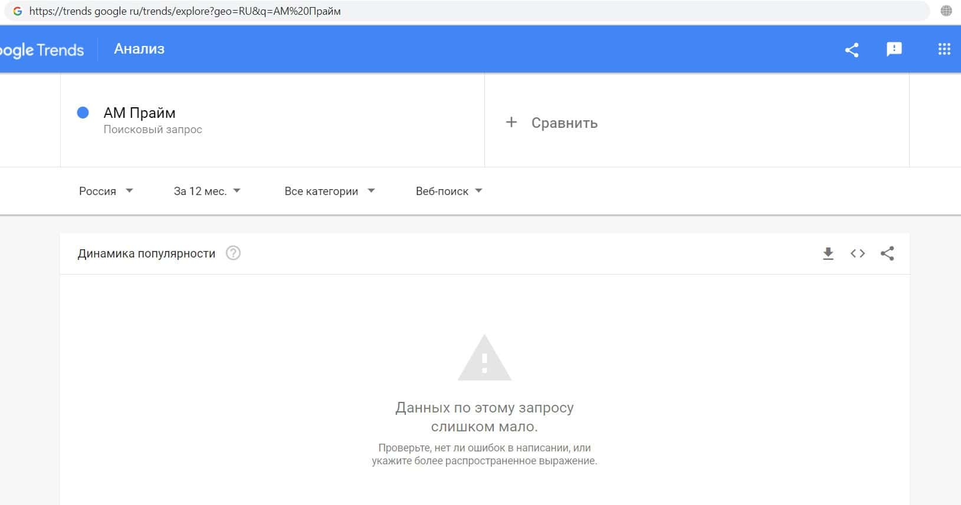Click the Google Trends logo
The image size is (961, 505).
(x=42, y=50)
